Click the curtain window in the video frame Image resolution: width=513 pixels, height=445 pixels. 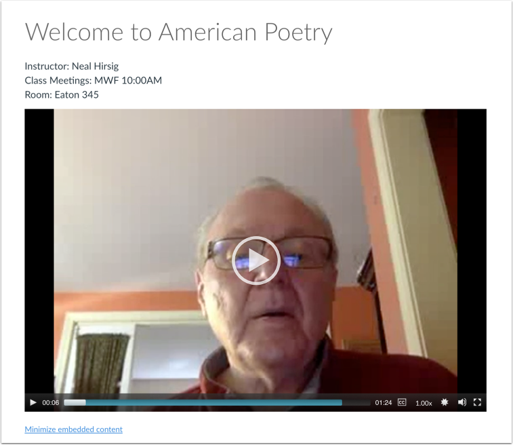[x=102, y=362]
